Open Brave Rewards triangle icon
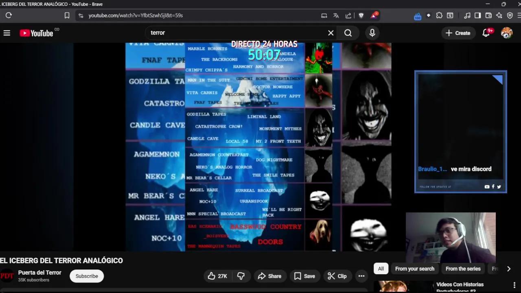Image resolution: width=521 pixels, height=293 pixels. tap(374, 15)
